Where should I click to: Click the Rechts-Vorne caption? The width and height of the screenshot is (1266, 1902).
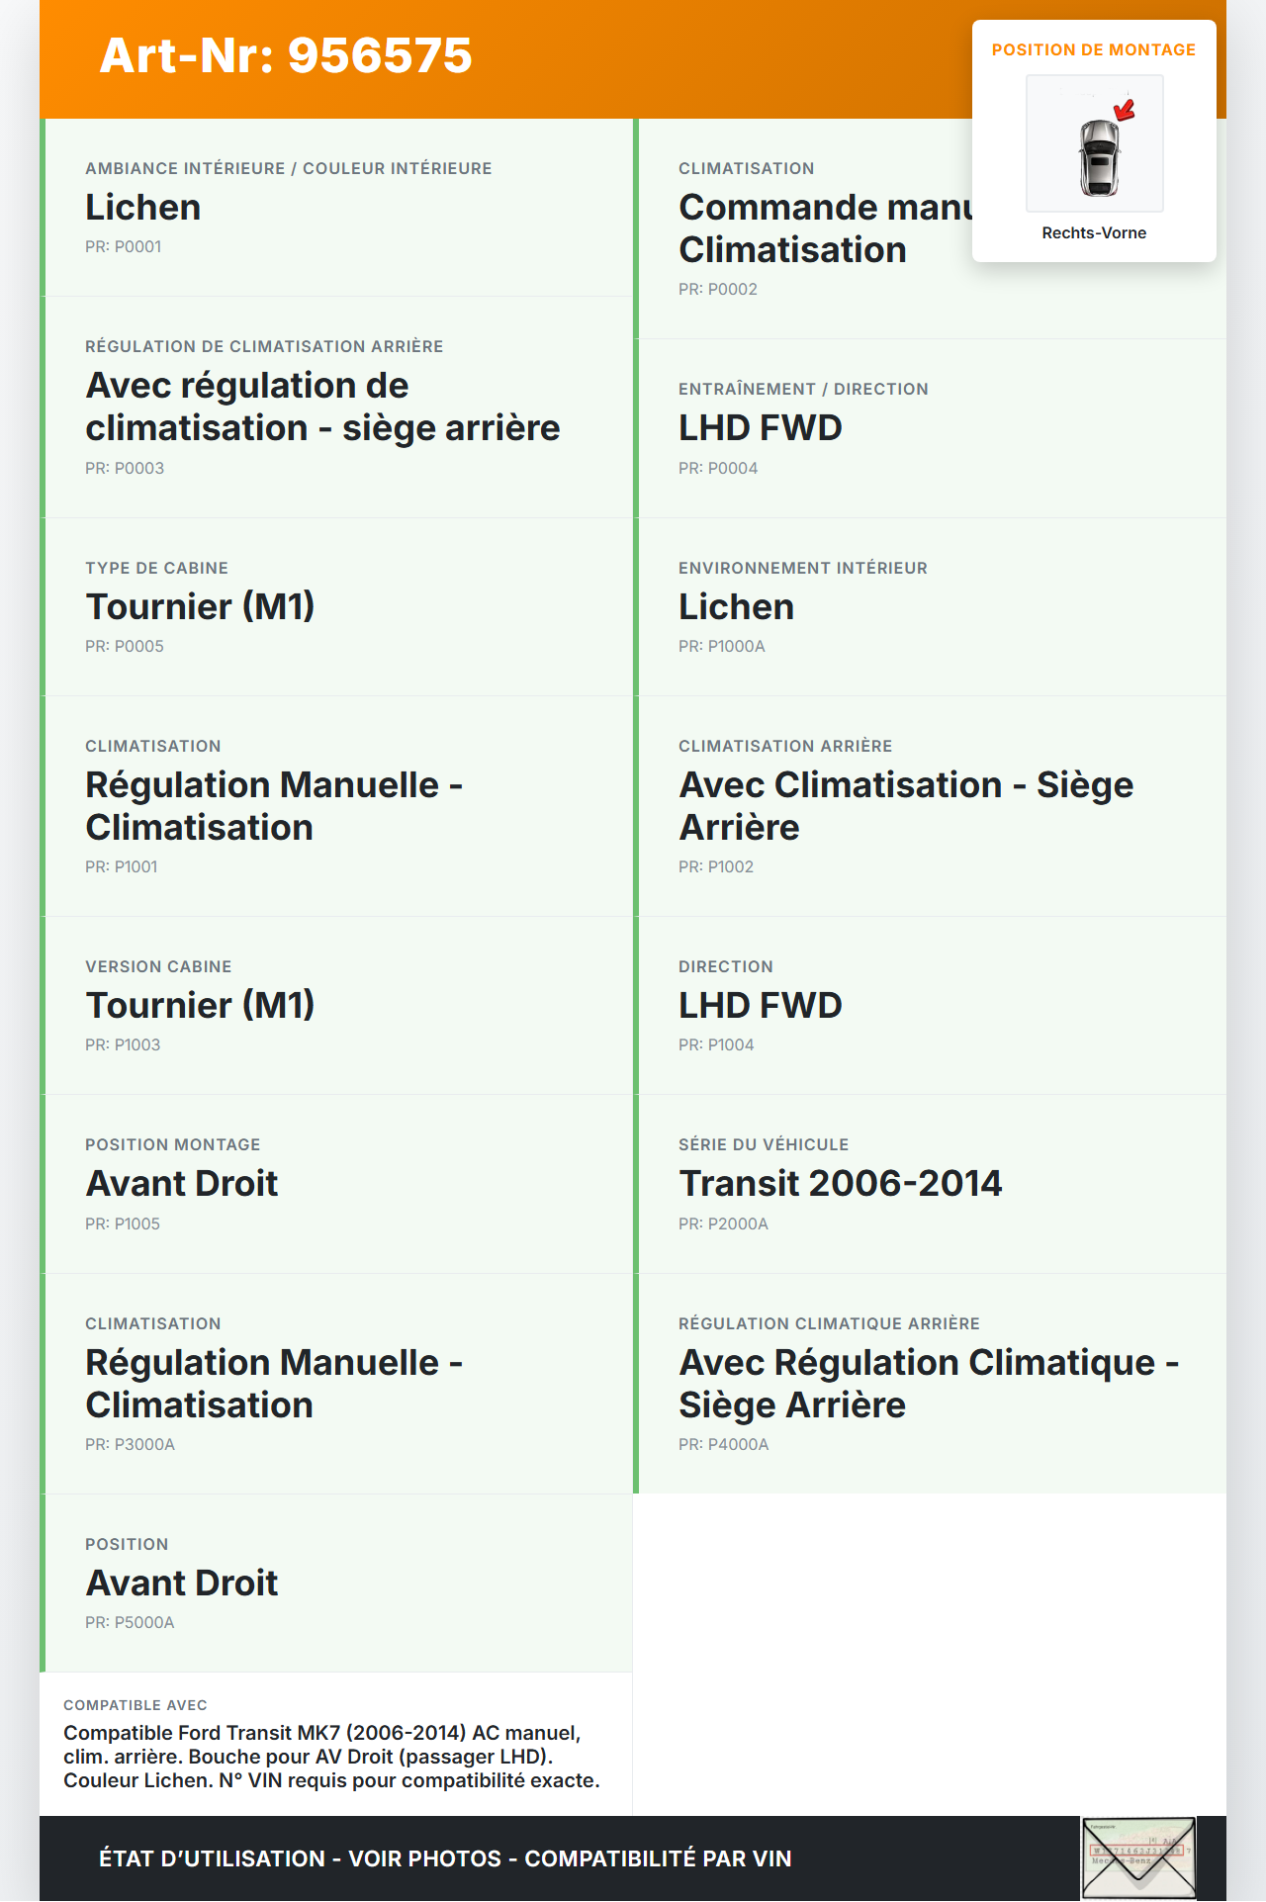coord(1093,232)
